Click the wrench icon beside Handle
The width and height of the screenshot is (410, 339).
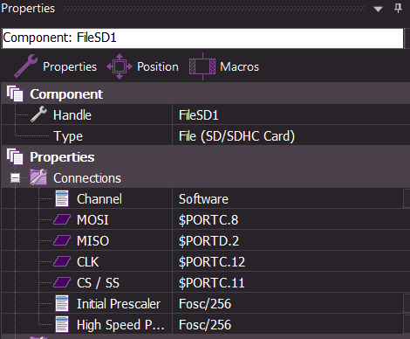[38, 114]
